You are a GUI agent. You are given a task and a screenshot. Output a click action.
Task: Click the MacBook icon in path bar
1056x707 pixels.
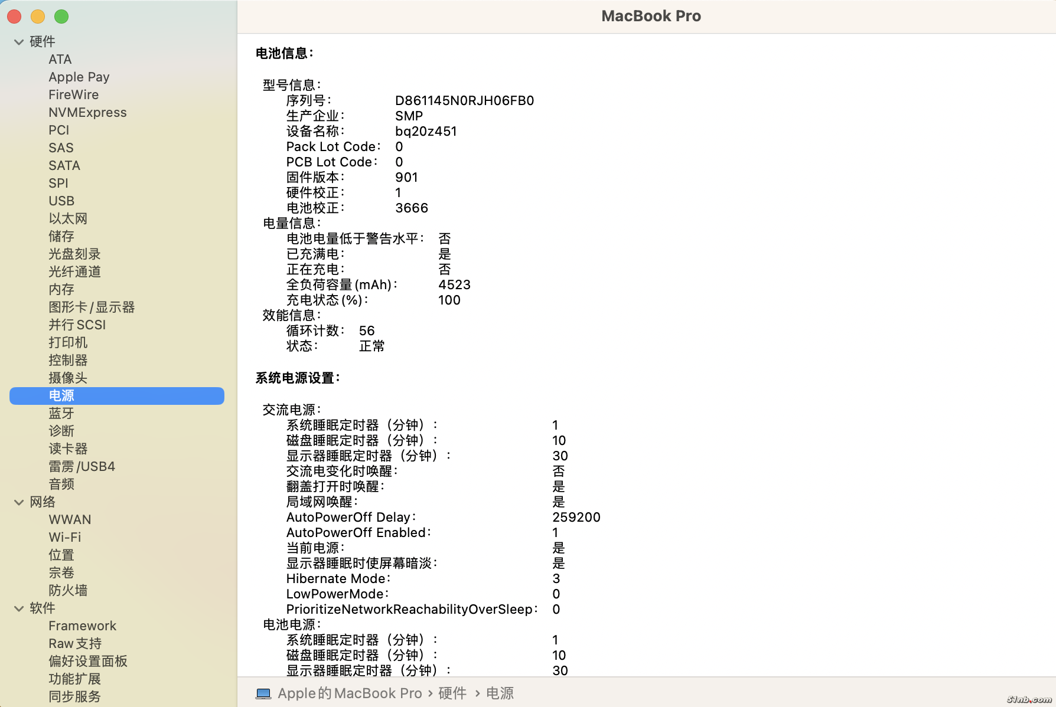[x=263, y=693]
